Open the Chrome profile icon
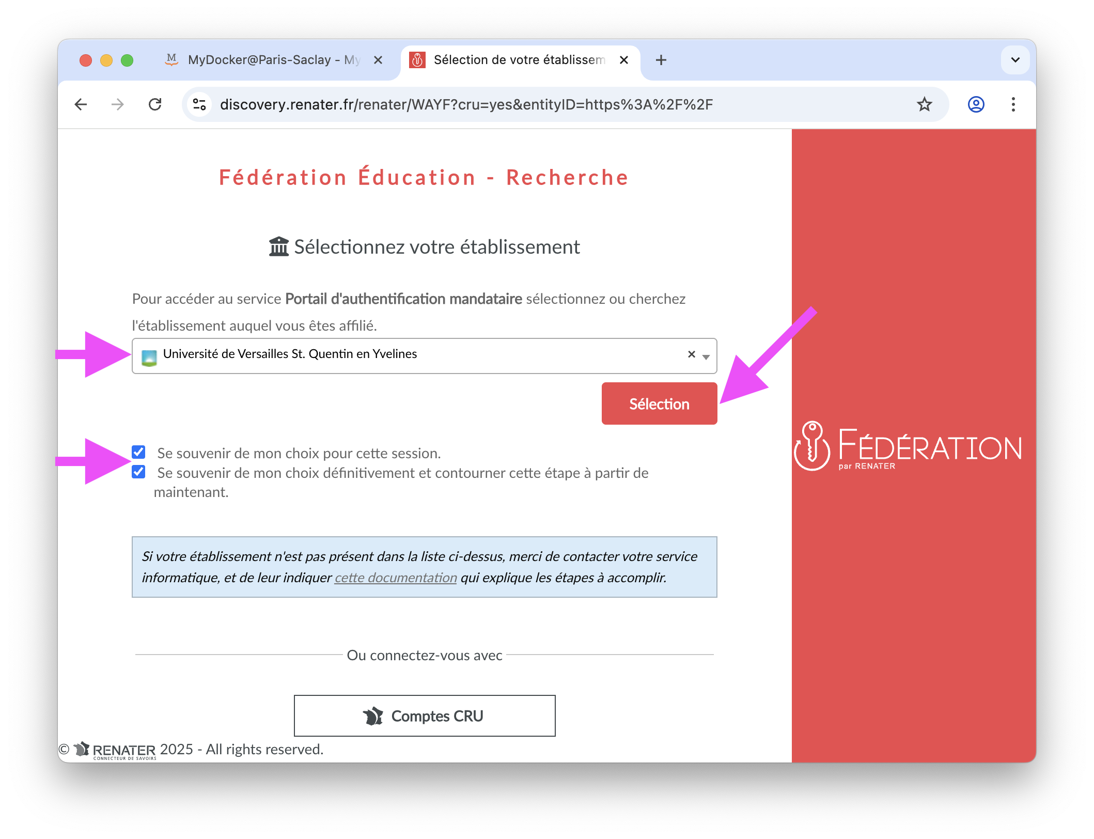The width and height of the screenshot is (1094, 839). click(976, 104)
